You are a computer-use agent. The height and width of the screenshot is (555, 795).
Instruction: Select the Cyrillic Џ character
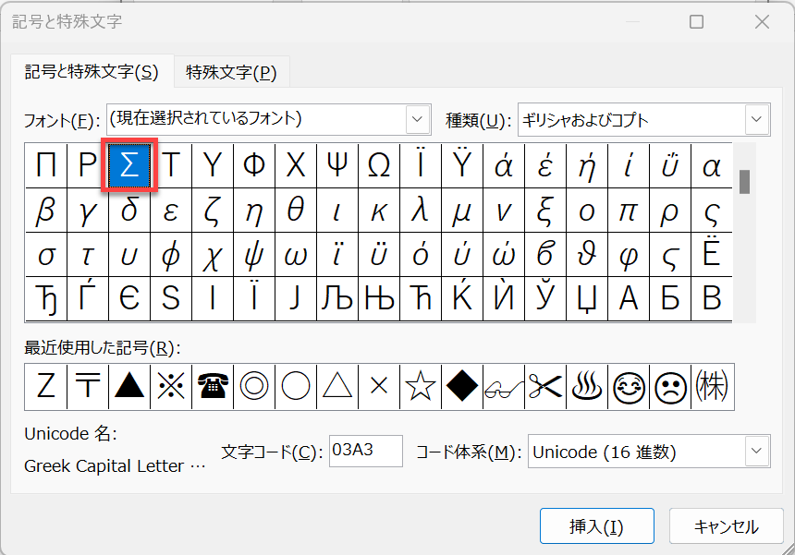click(x=587, y=298)
